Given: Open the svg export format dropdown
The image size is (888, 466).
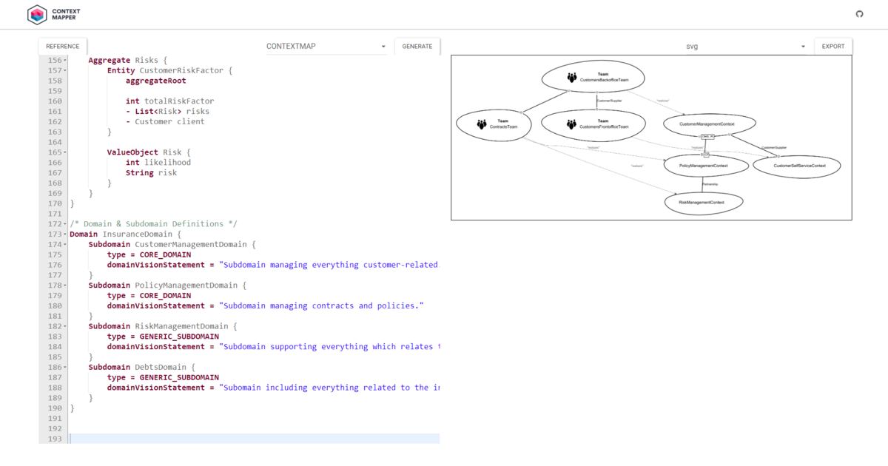Looking at the screenshot, I should point(745,47).
